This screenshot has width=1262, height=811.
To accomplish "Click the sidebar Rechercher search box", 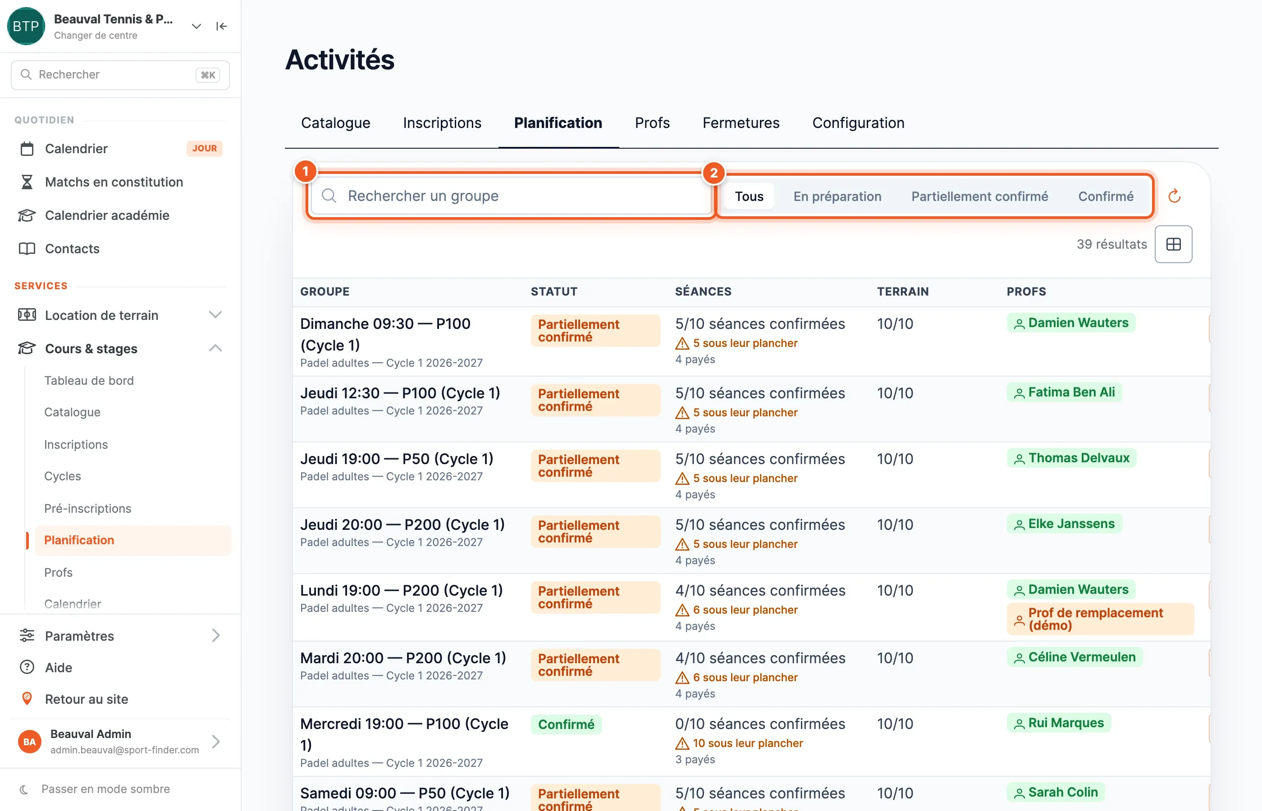I will point(120,75).
